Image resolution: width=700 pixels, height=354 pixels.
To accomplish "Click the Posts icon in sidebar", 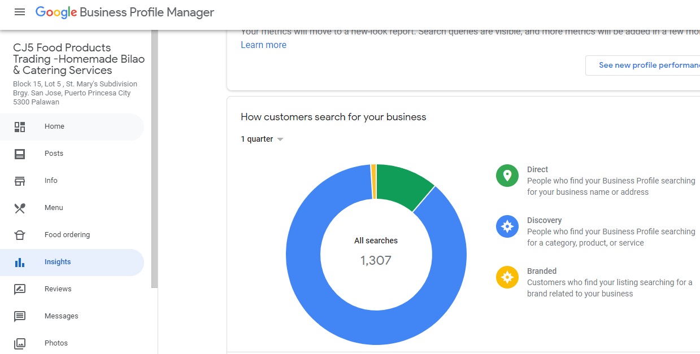I will point(20,154).
